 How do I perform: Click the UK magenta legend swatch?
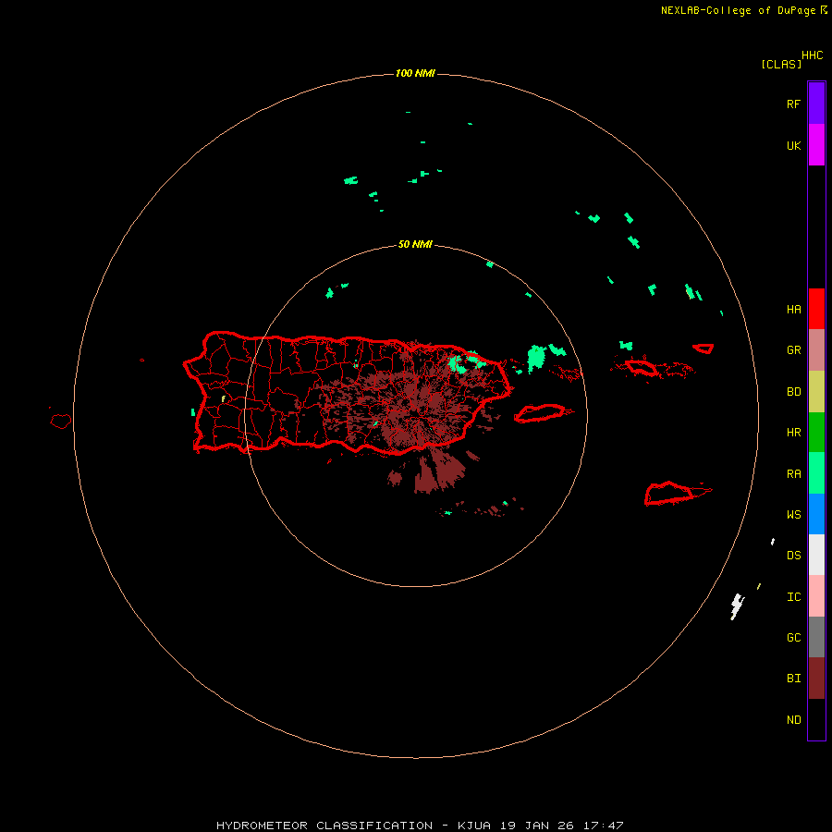click(x=816, y=144)
